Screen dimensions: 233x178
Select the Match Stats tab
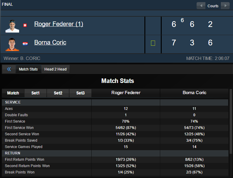pos(28,69)
